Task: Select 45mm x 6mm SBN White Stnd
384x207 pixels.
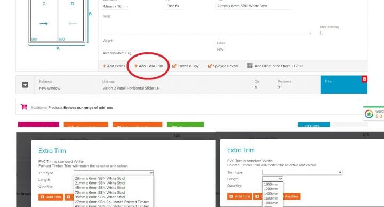Action: coord(100,188)
